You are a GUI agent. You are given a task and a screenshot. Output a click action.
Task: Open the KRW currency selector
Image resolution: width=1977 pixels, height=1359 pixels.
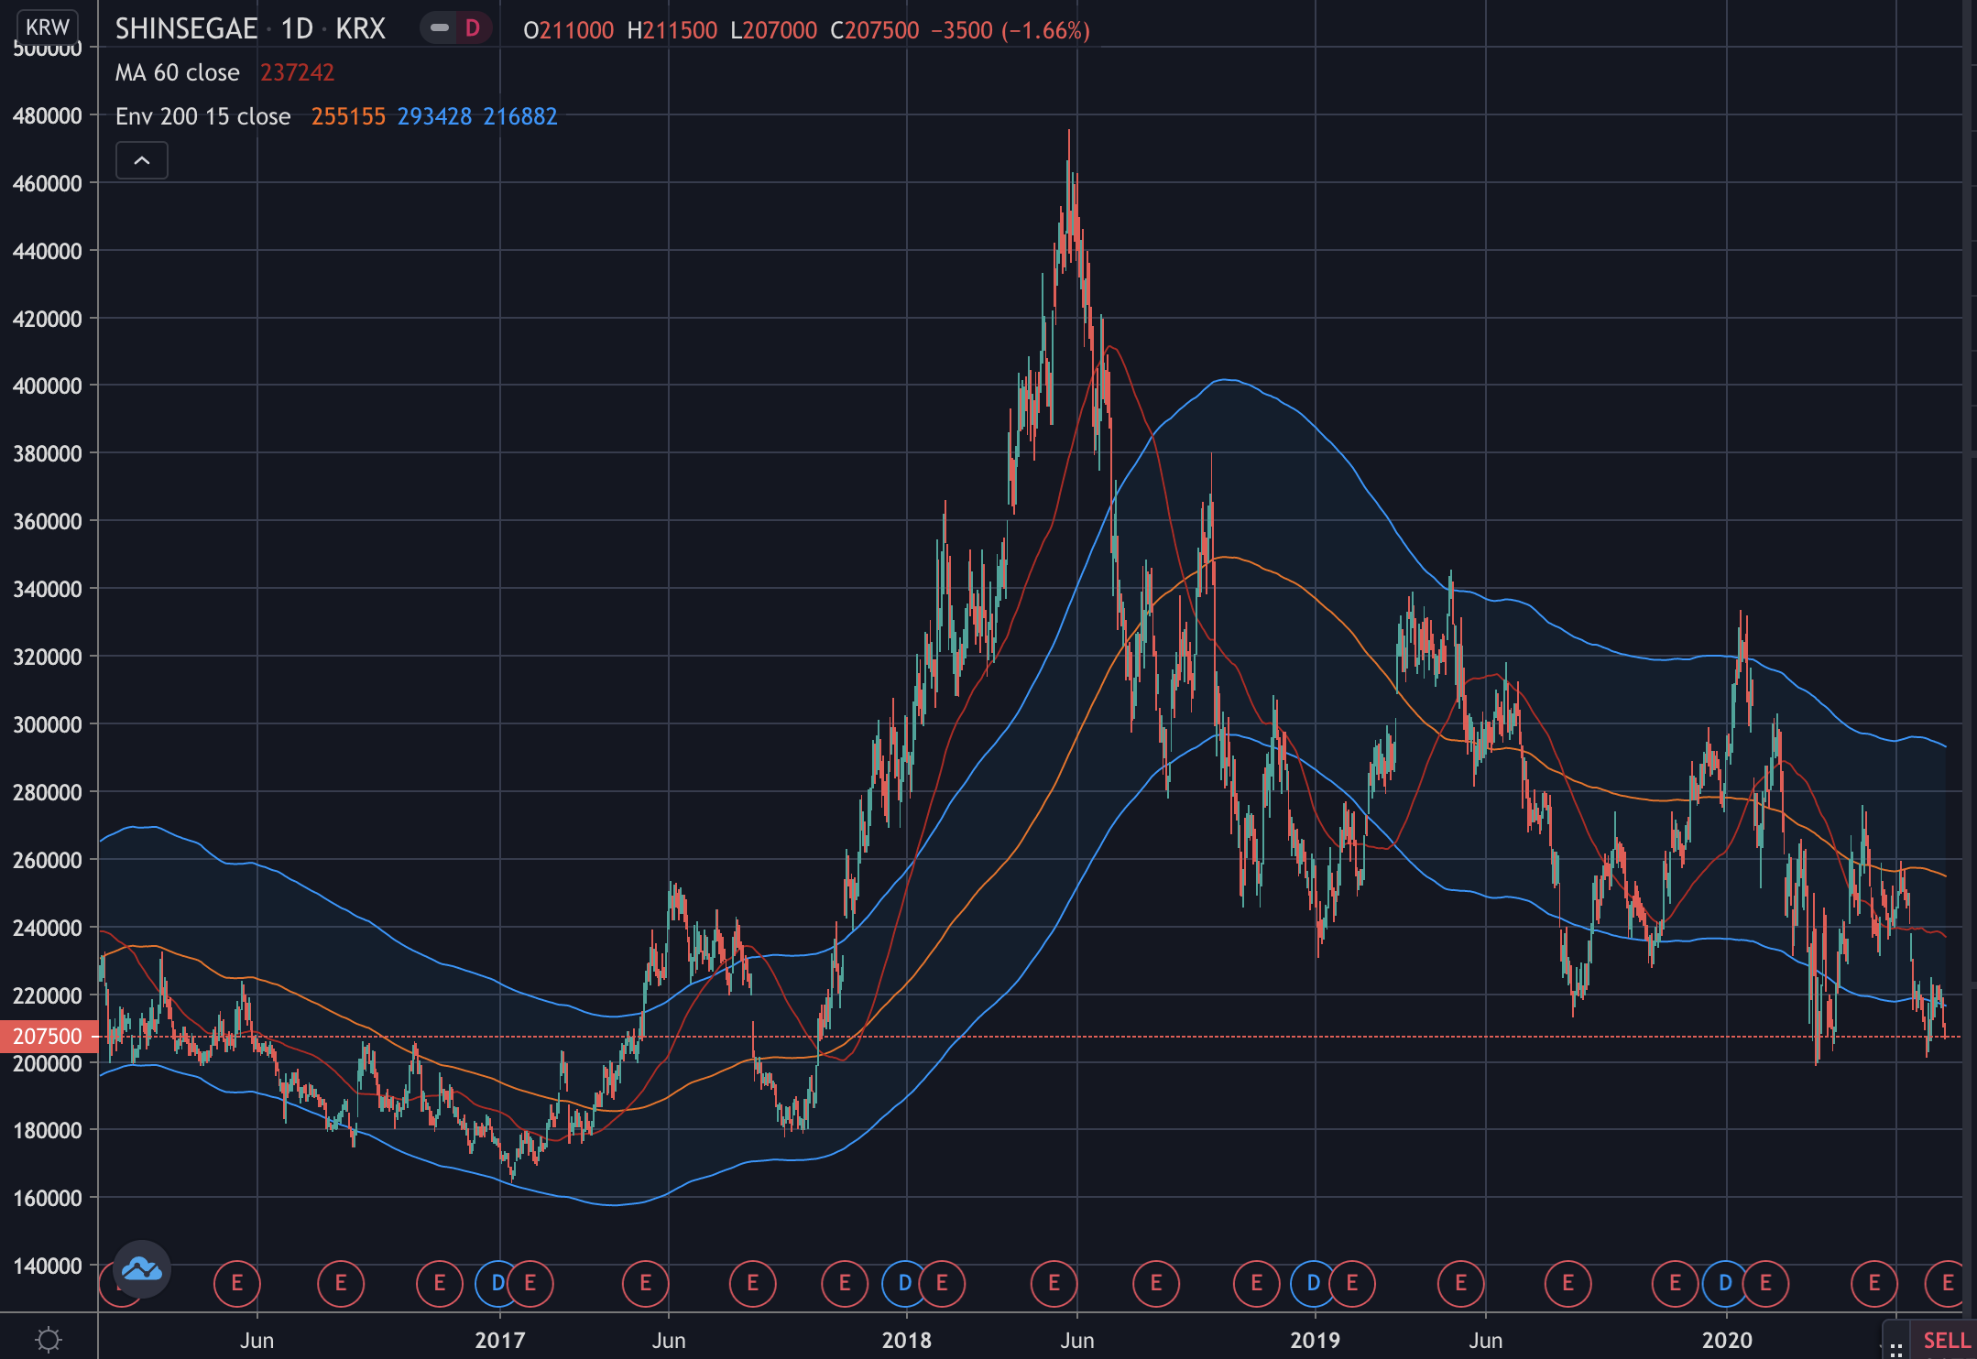click(48, 27)
